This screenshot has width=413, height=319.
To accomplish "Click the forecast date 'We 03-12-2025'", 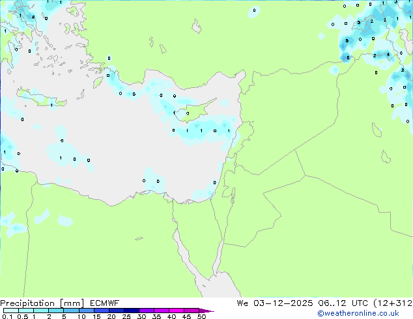I will tap(275, 303).
